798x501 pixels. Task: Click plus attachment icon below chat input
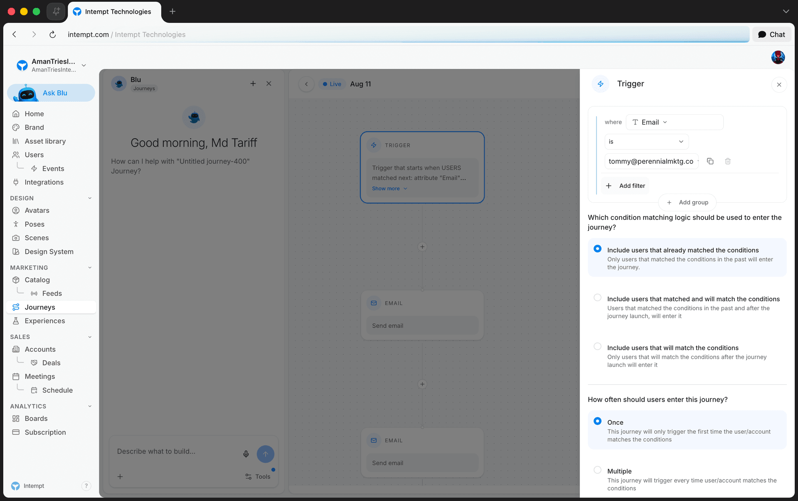[x=120, y=476]
